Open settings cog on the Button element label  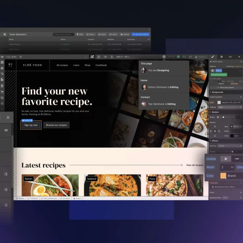pyautogui.click(x=32, y=120)
